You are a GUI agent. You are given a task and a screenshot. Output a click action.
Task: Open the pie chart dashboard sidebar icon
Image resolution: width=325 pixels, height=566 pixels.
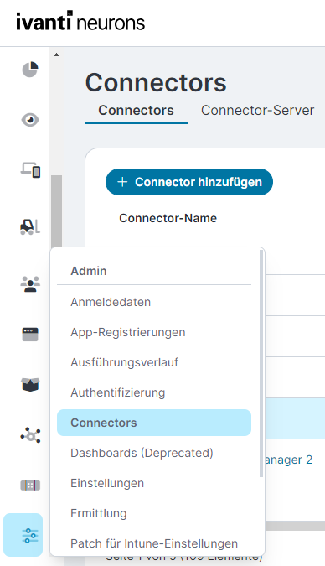click(x=30, y=70)
